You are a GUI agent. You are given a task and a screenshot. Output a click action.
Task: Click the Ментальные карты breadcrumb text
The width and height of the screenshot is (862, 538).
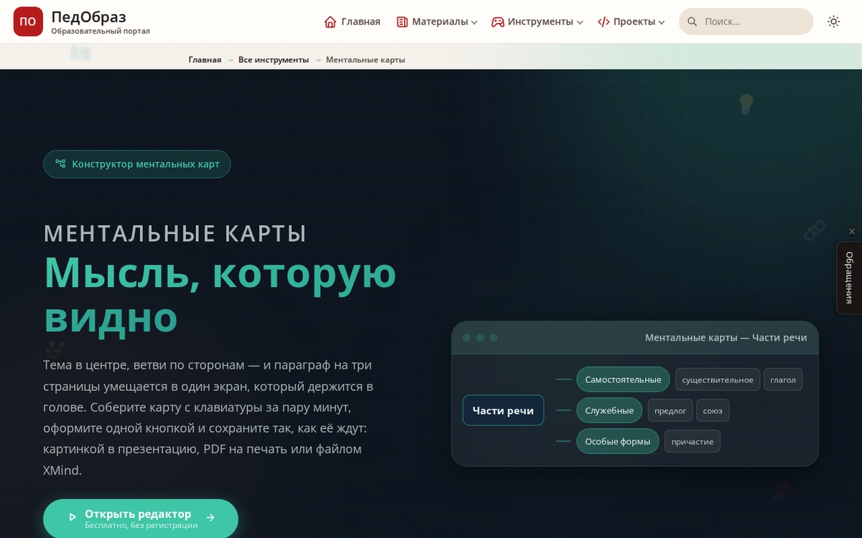click(x=366, y=60)
